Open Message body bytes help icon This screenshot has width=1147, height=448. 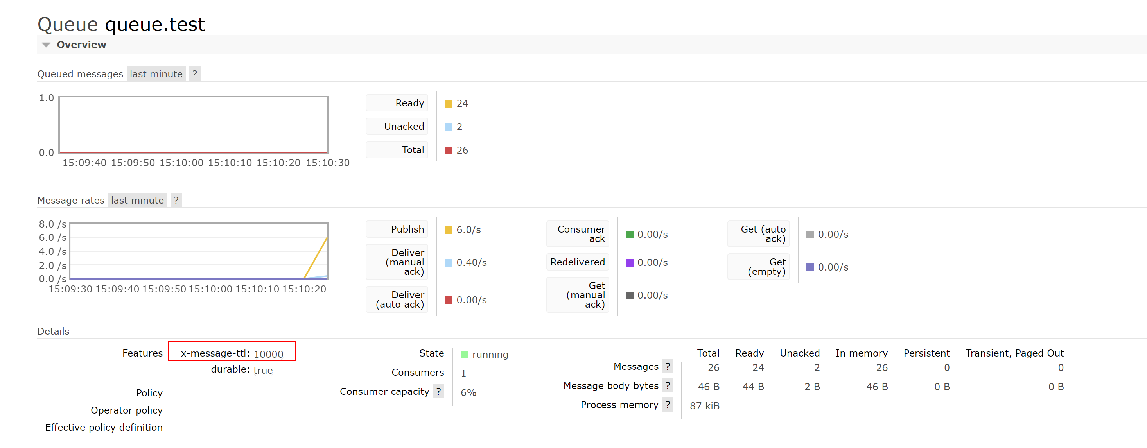(x=668, y=385)
